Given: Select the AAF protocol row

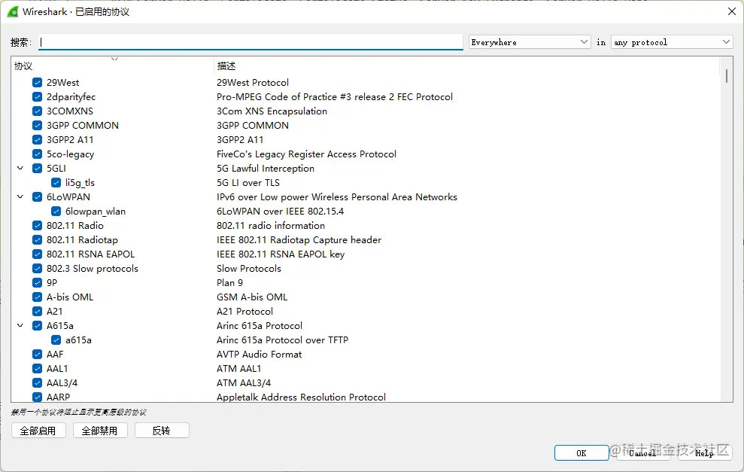Looking at the screenshot, I should [x=366, y=355].
